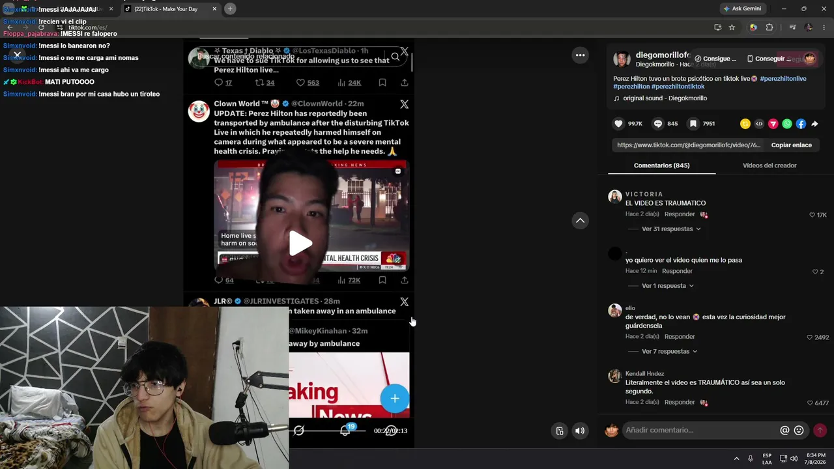
Task: Share the video to WhatsApp
Action: point(787,124)
